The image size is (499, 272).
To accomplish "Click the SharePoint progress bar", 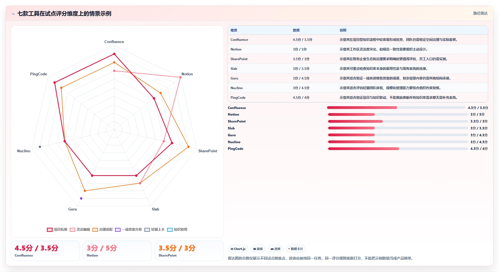I will point(398,121).
